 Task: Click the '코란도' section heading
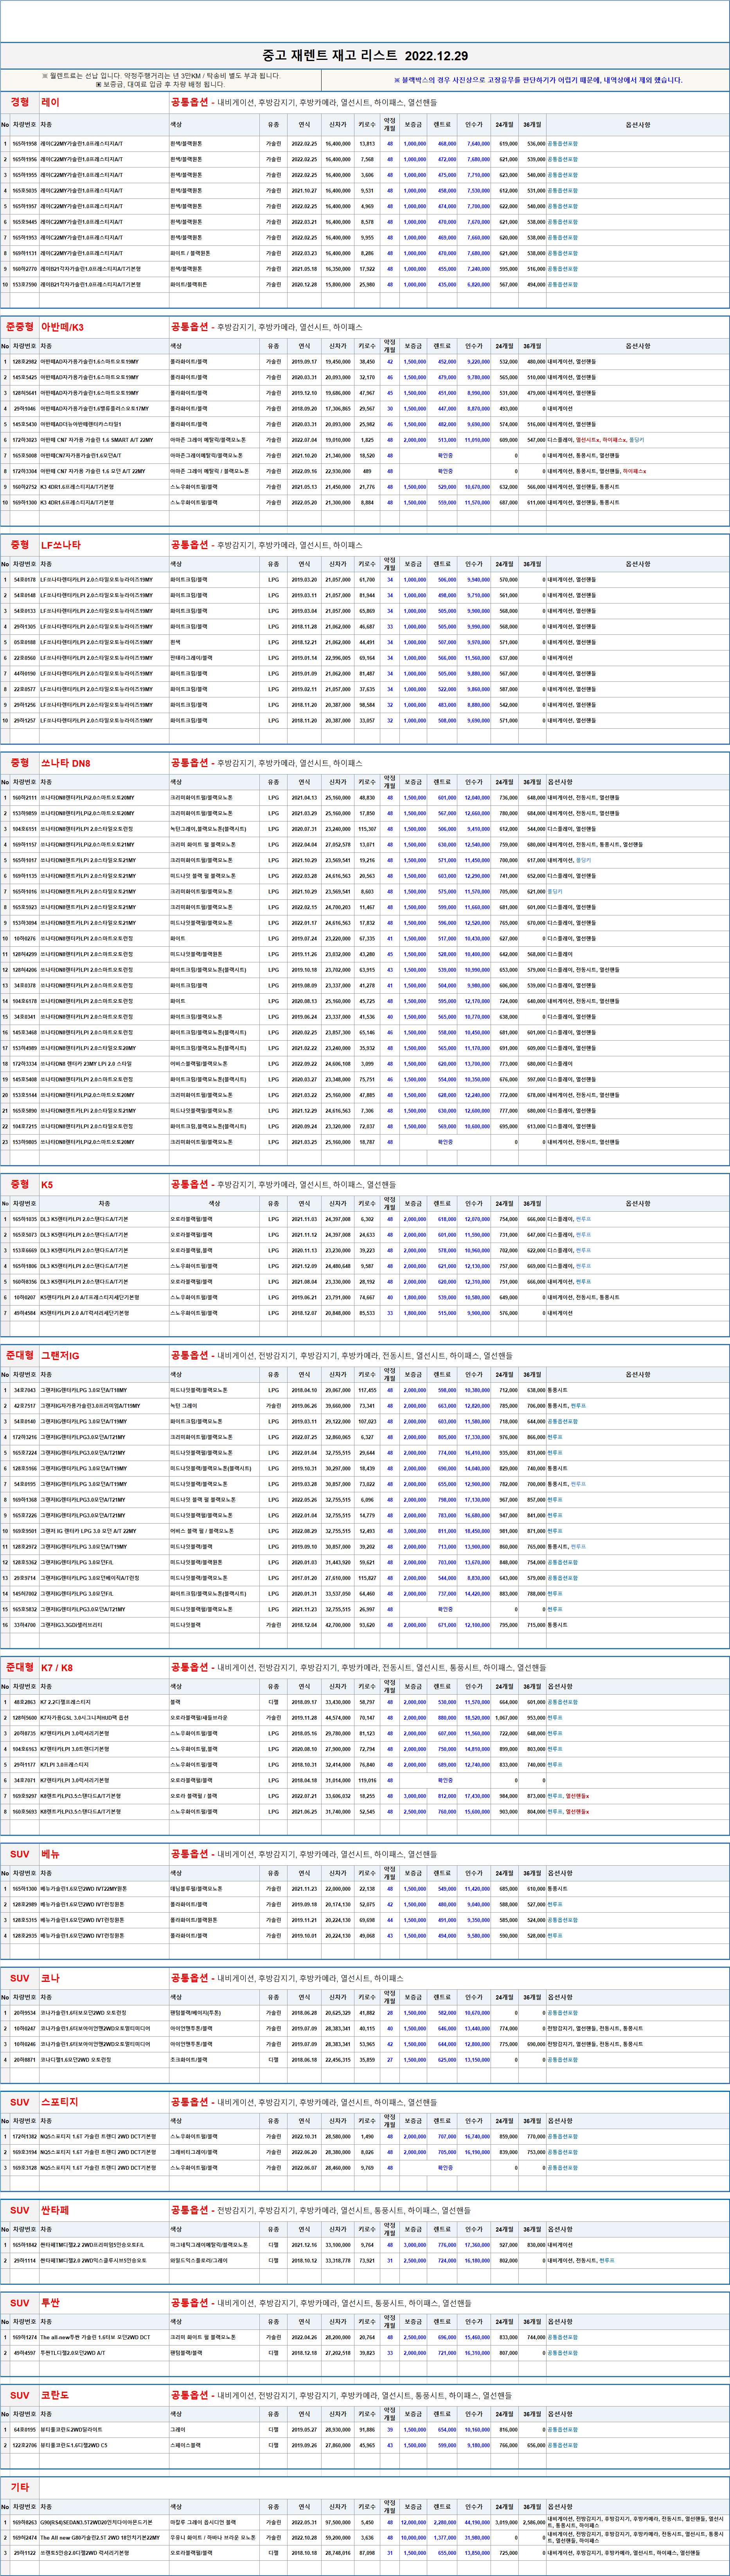[x=55, y=2396]
